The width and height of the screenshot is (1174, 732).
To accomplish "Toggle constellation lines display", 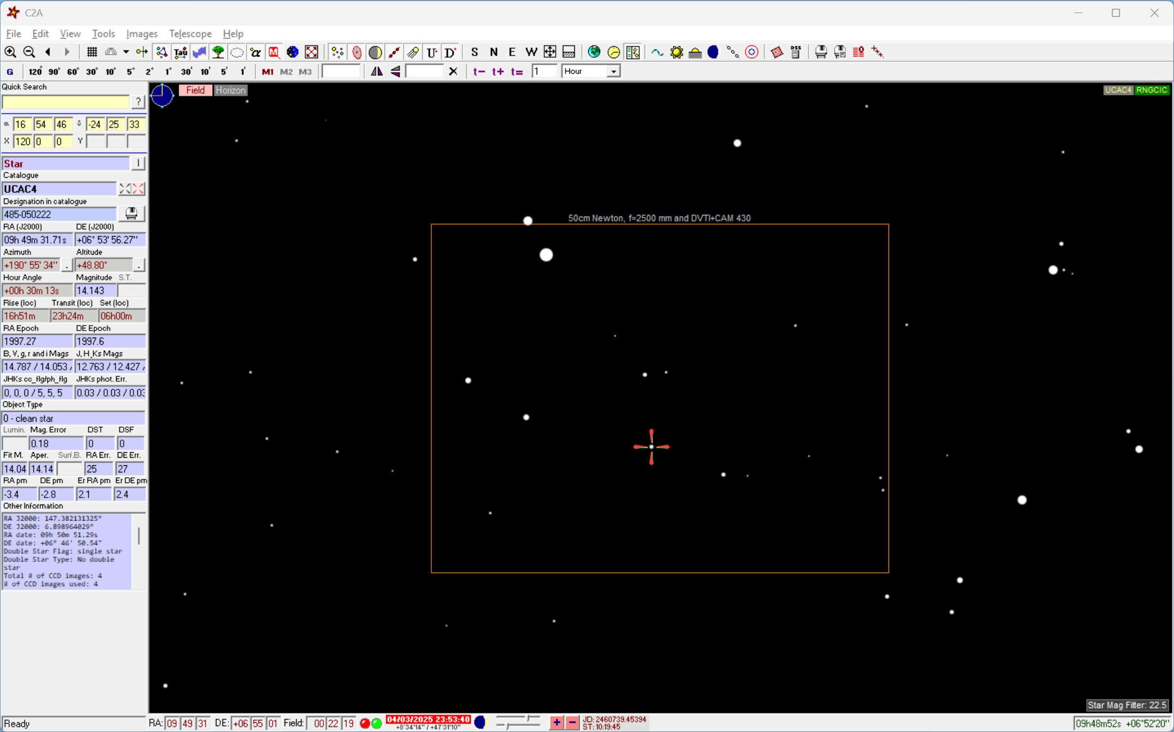I will [x=161, y=52].
